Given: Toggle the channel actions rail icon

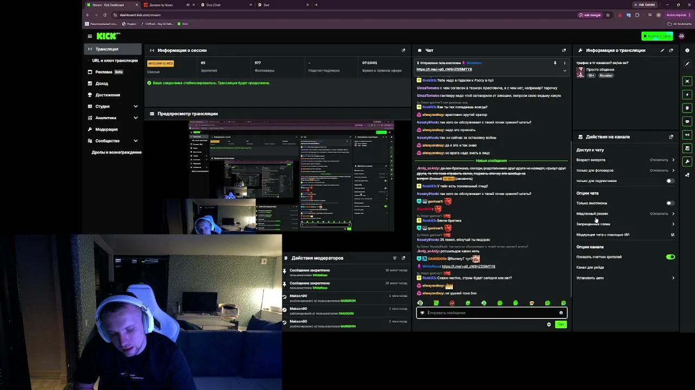Looking at the screenshot, I should 687,148.
